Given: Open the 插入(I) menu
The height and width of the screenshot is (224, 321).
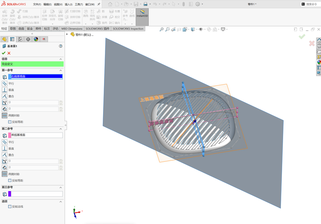Looking at the screenshot, I should pos(69,4).
